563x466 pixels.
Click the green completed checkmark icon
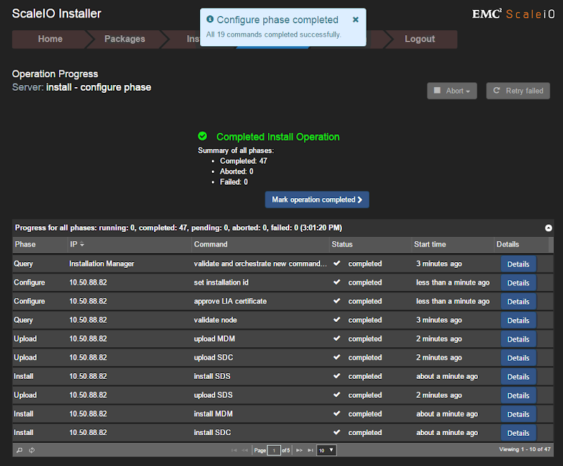[203, 136]
